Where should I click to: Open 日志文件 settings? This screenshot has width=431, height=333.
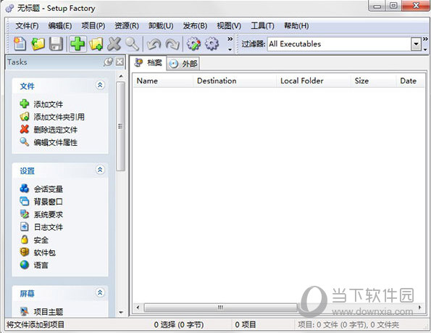click(41, 227)
